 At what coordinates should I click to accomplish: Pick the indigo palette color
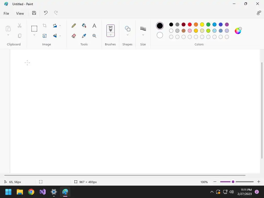click(221, 24)
